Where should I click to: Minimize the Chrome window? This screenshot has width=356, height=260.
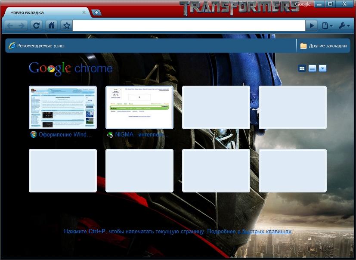click(x=319, y=4)
